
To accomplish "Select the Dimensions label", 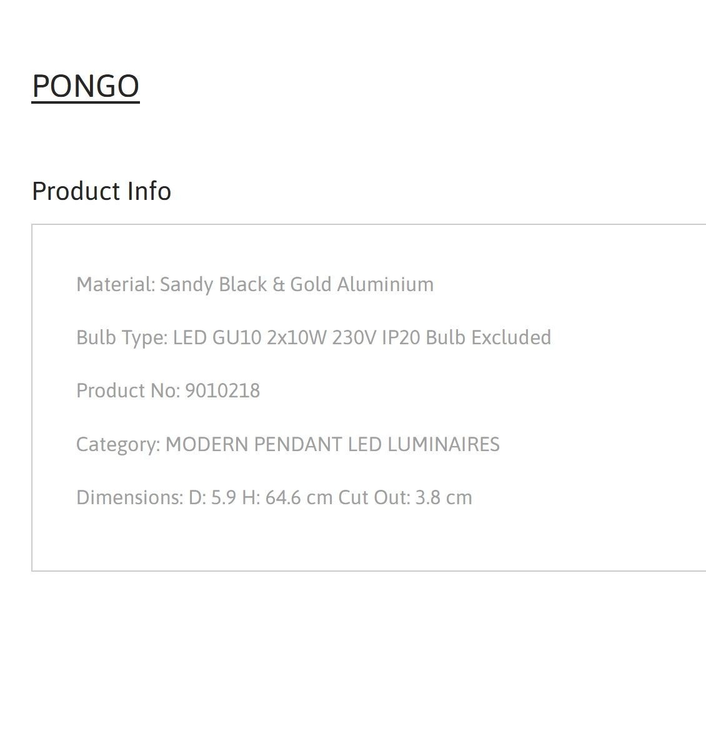I will click(x=130, y=497).
